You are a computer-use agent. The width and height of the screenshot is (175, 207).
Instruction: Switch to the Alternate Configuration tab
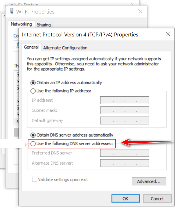[65, 48]
